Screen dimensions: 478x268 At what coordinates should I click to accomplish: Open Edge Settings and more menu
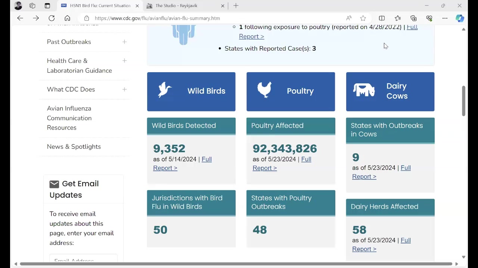point(445,18)
